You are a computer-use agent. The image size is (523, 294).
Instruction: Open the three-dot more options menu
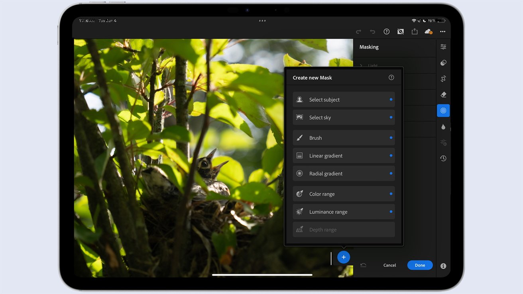point(442,31)
